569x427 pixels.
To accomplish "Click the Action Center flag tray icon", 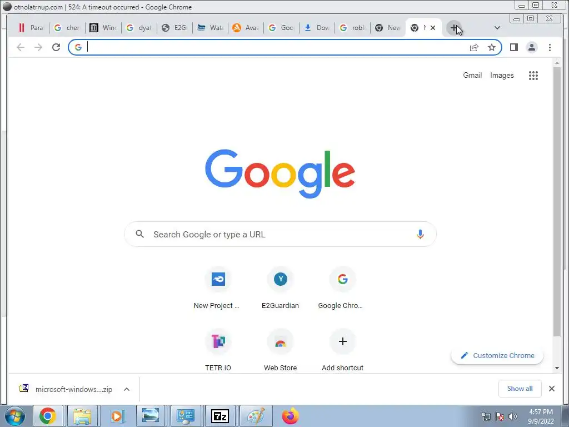I will click(x=500, y=416).
